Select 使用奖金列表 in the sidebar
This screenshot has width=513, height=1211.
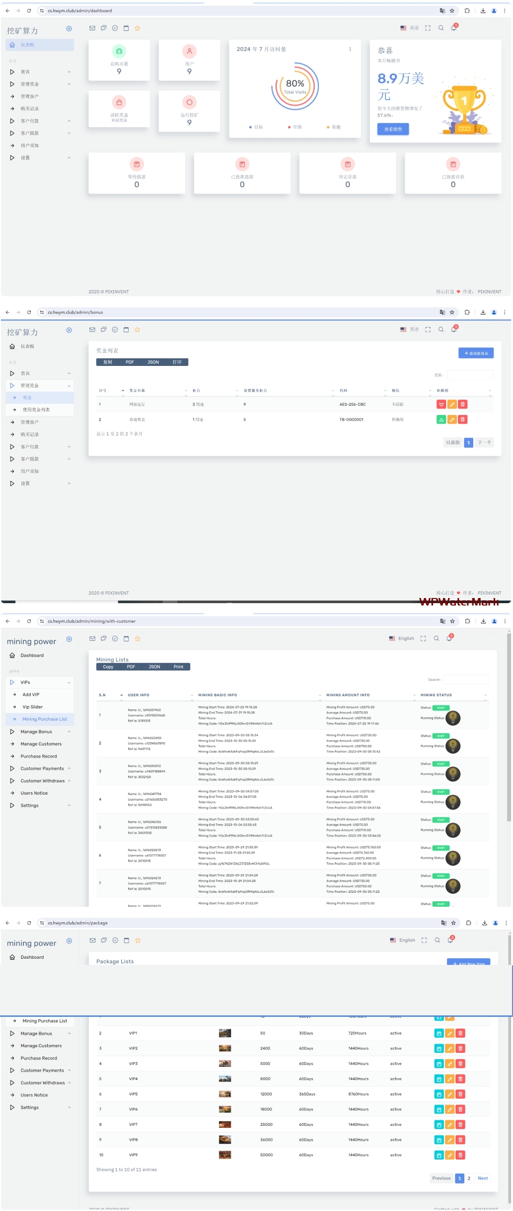36,410
